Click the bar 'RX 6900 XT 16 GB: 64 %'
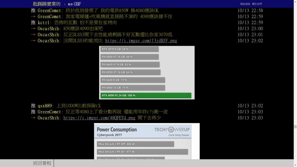 pyautogui.click(x=130, y=57)
